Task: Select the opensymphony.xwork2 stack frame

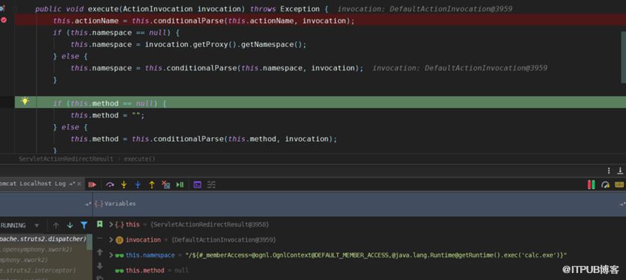Action: 37,249
